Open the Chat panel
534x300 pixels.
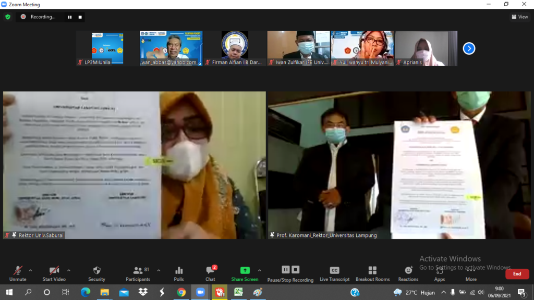[x=210, y=273]
